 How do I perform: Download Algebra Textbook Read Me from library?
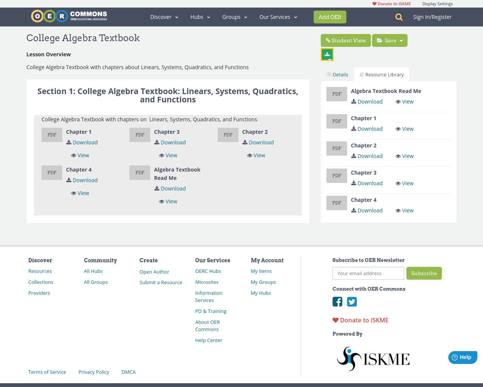click(x=367, y=102)
